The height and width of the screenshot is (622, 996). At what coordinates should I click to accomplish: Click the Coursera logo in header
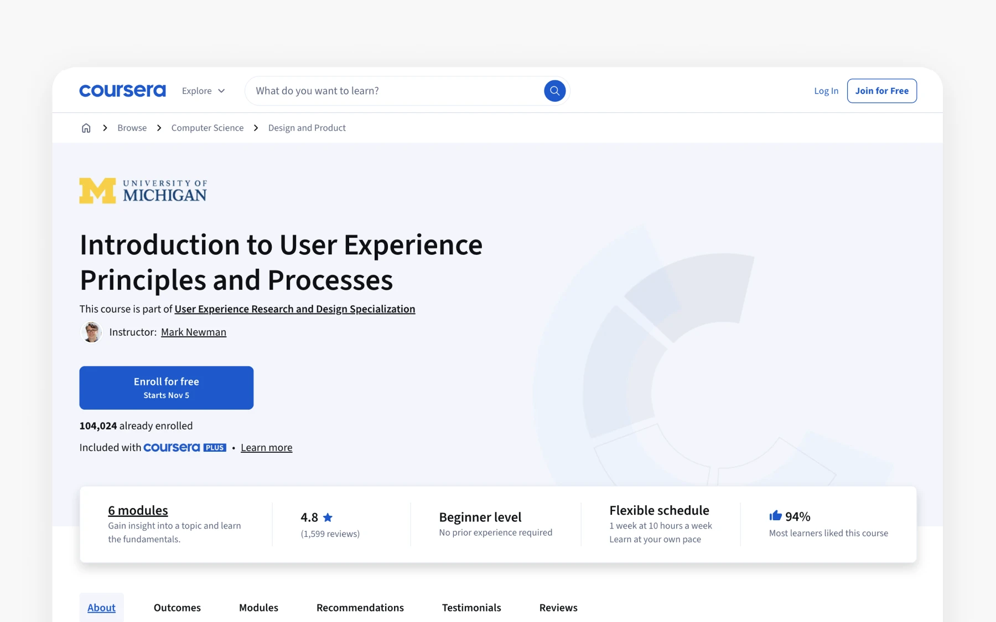click(122, 91)
